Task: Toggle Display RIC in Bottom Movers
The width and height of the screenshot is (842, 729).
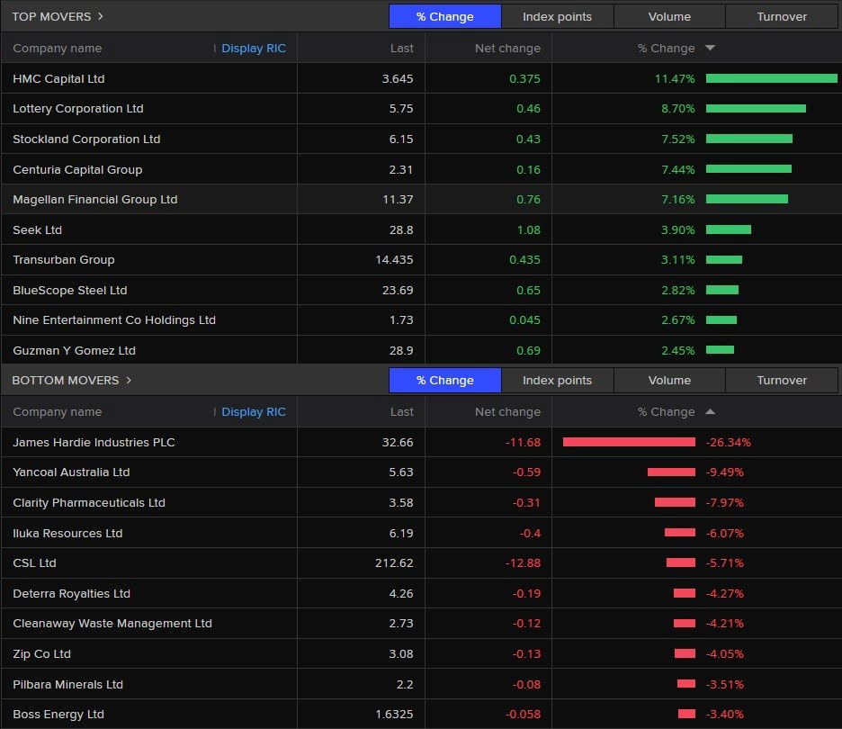Action: [x=253, y=412]
